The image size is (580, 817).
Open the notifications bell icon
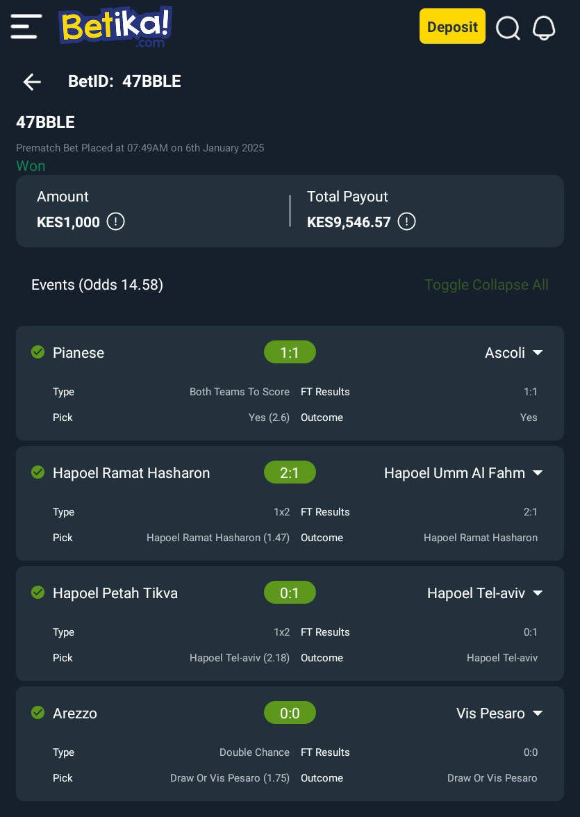click(543, 28)
